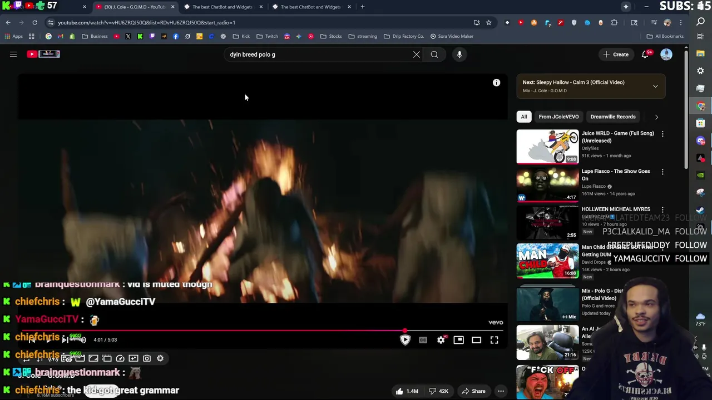Switch to miniplayer mode
Screen dimensions: 712x400
pyautogui.click(x=458, y=340)
